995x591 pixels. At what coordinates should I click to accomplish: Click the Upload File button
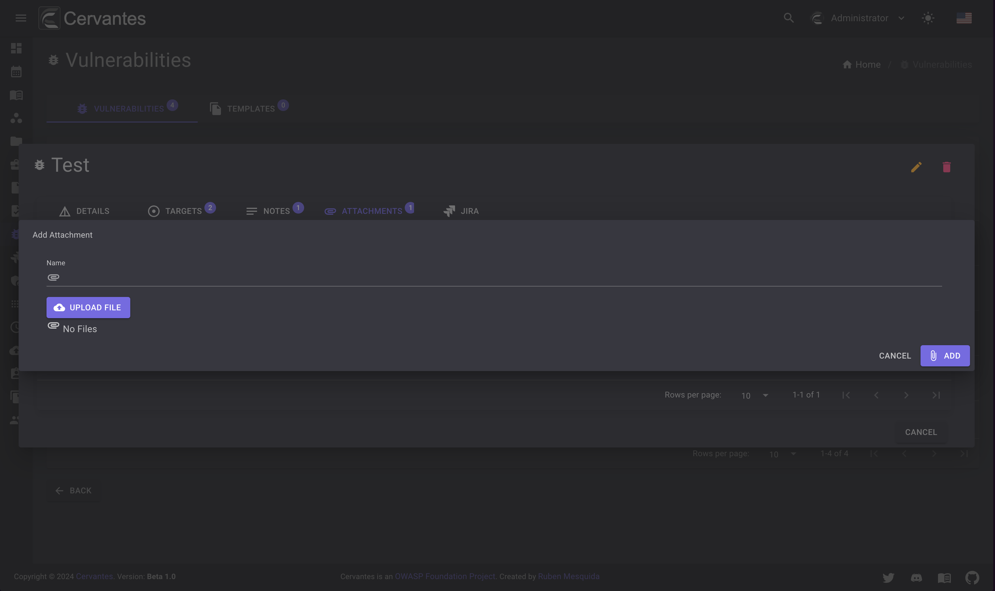(88, 307)
